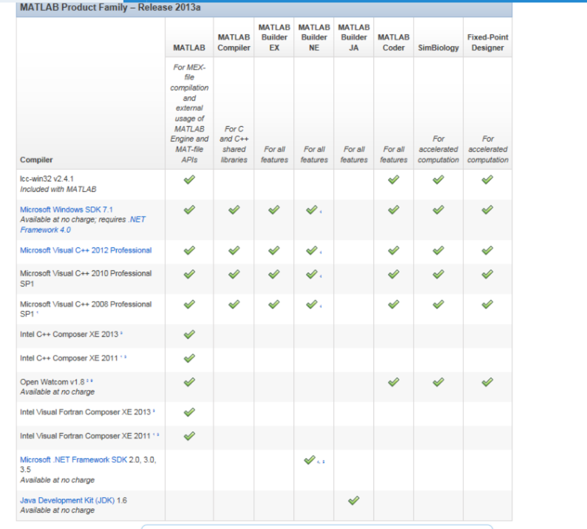
Task: Click .NET Framework SDK checkmark under Builder NE
Action: click(309, 459)
